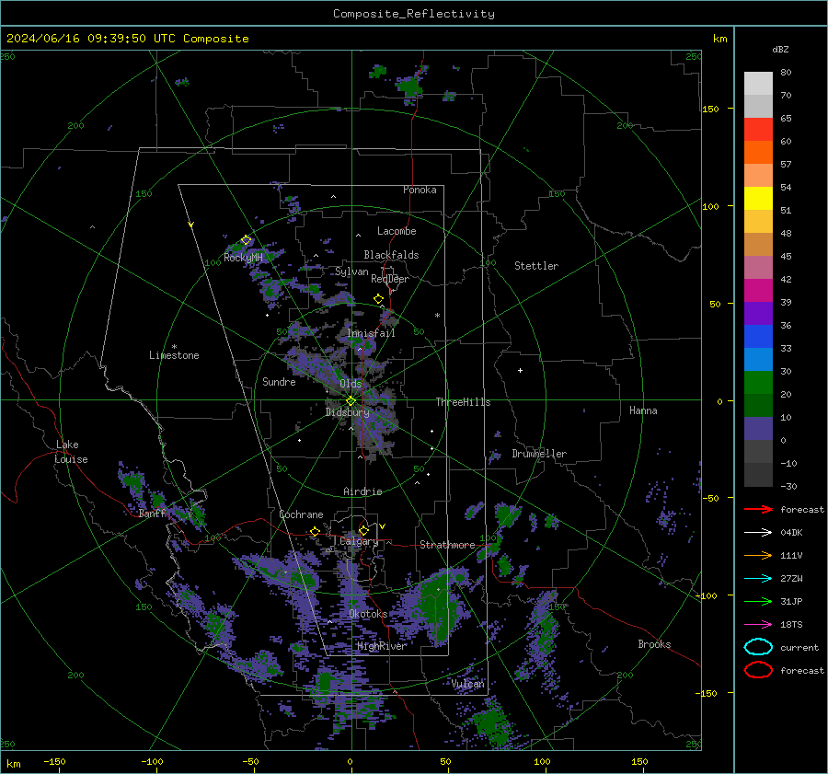Click the Brooks city label

[x=654, y=644]
